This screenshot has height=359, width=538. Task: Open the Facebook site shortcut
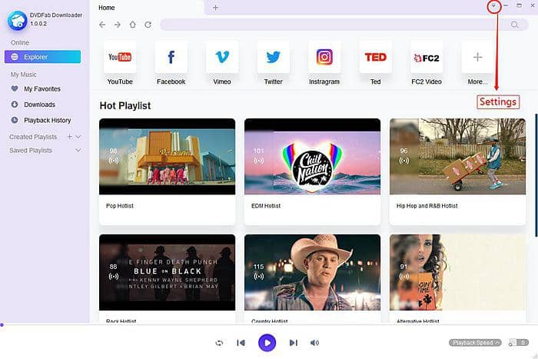(171, 58)
